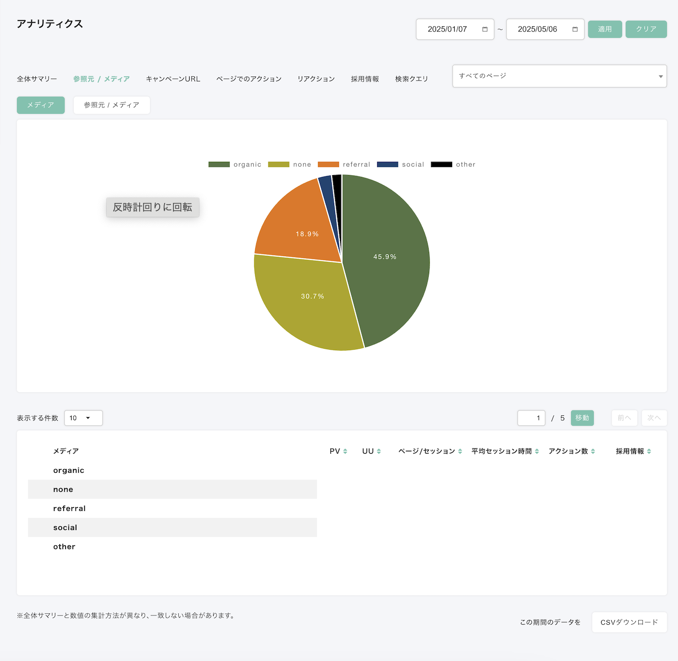The height and width of the screenshot is (661, 678).
Task: Focus the page number input field
Action: 532,418
